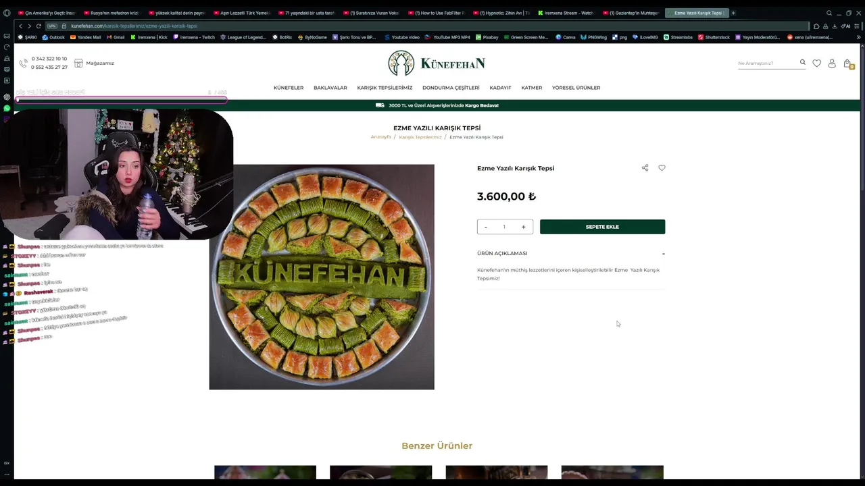
Task: Click the Künefehan baklava tray image
Action: pyautogui.click(x=322, y=277)
